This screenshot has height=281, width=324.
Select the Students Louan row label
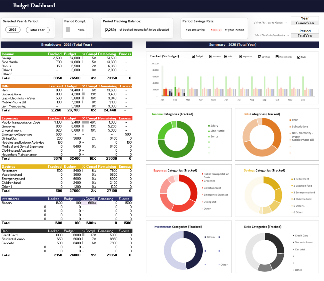coord(13,239)
